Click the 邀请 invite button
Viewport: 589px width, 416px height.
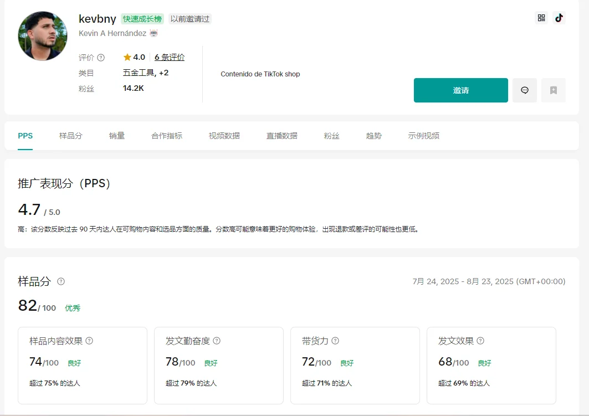[460, 90]
